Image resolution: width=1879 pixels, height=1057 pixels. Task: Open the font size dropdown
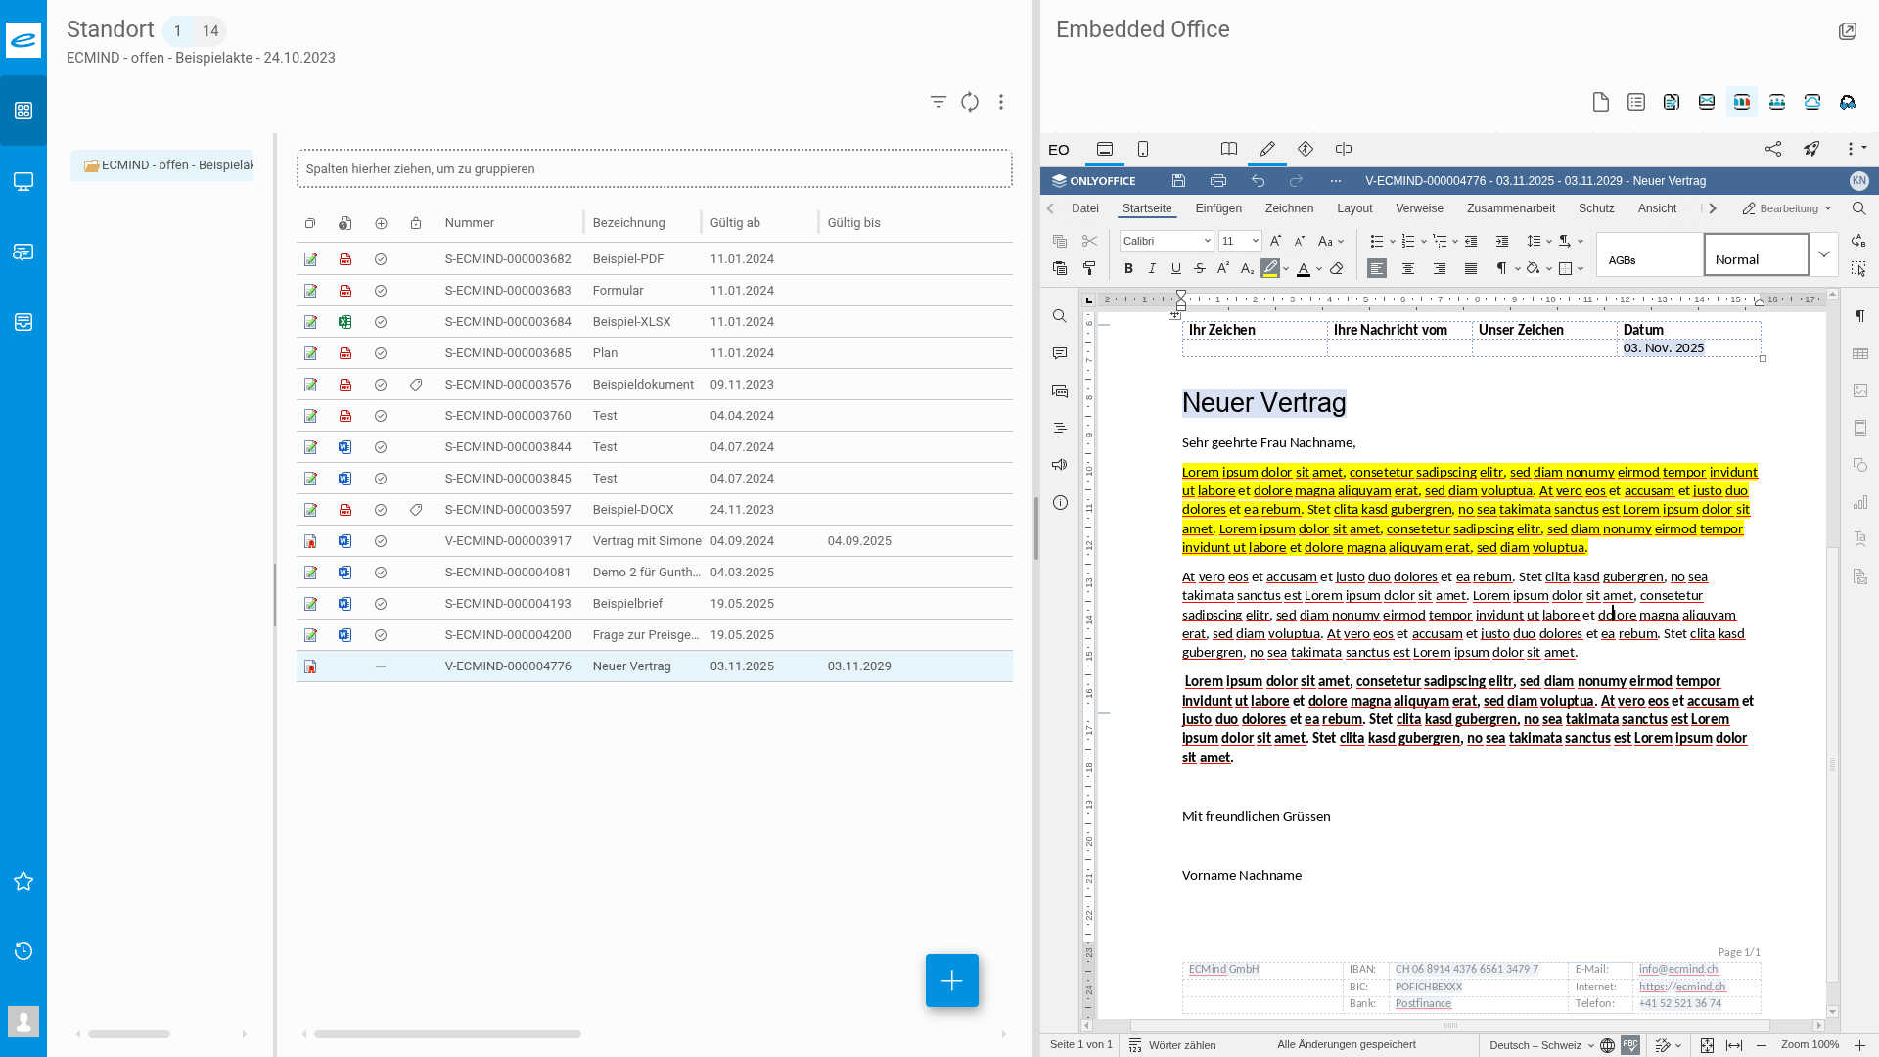point(1256,241)
